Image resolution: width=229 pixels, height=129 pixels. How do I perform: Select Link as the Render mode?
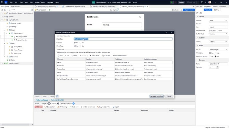[x=217, y=30]
